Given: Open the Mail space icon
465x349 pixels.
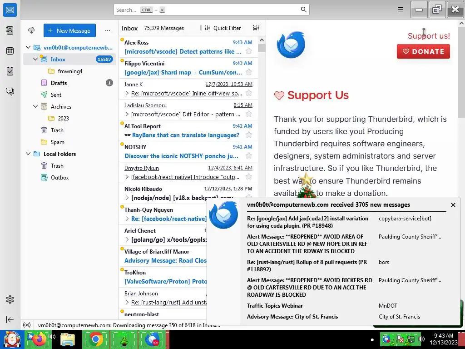Looking at the screenshot, I should click(x=10, y=10).
